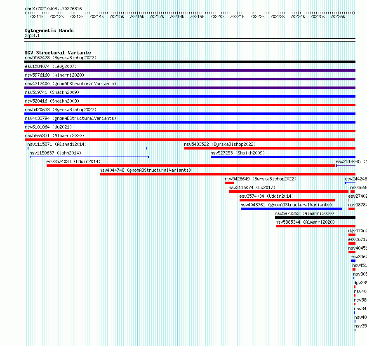Click the chrX:70210408..70226816 region label
This screenshot has height=346, width=367.
[x=53, y=9]
